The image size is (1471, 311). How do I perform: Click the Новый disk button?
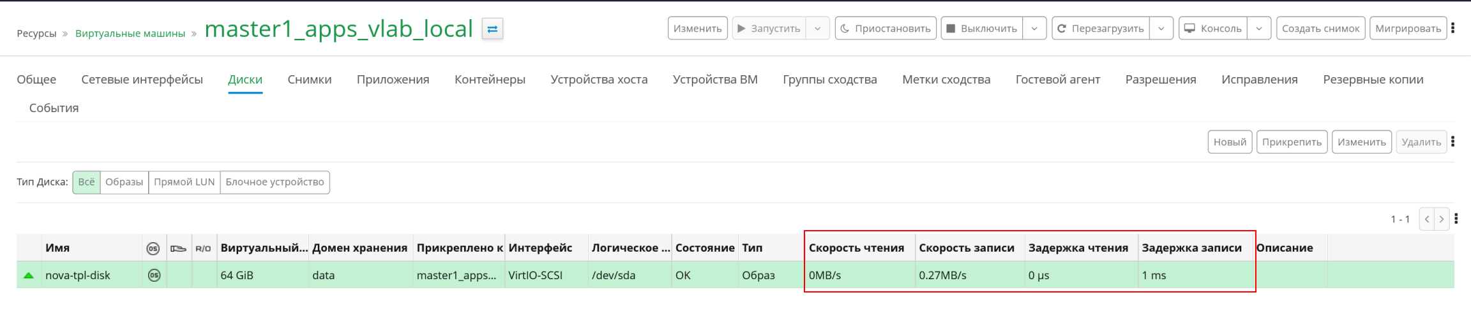tap(1230, 141)
